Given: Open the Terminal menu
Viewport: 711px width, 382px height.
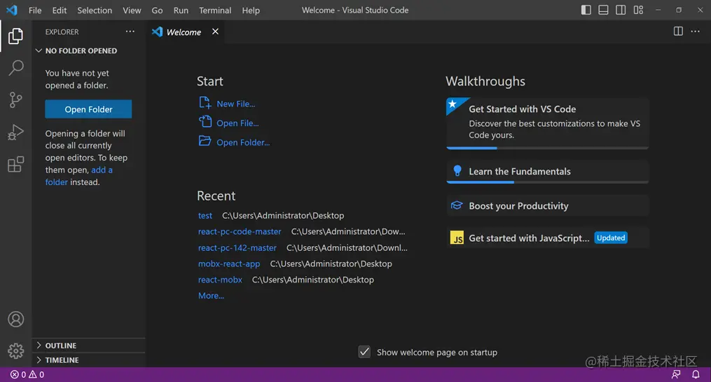Looking at the screenshot, I should pos(215,11).
